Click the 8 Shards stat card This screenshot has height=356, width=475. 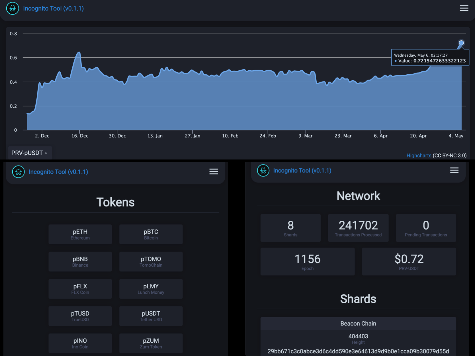point(290,228)
